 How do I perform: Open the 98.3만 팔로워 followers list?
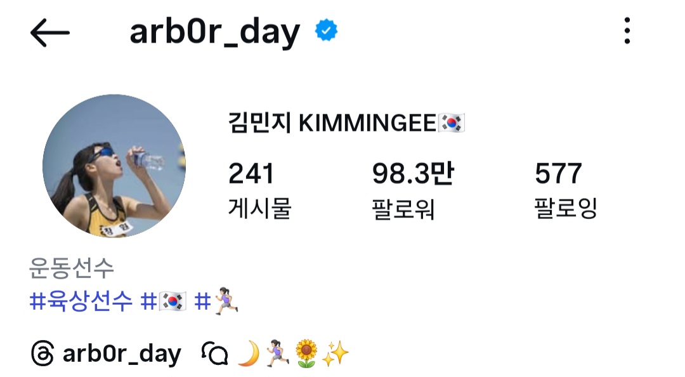tap(413, 189)
